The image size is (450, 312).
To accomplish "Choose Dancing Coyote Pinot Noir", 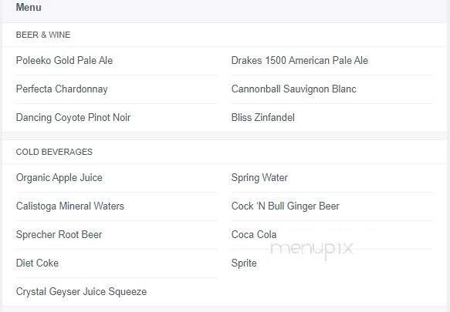I will [x=73, y=117].
